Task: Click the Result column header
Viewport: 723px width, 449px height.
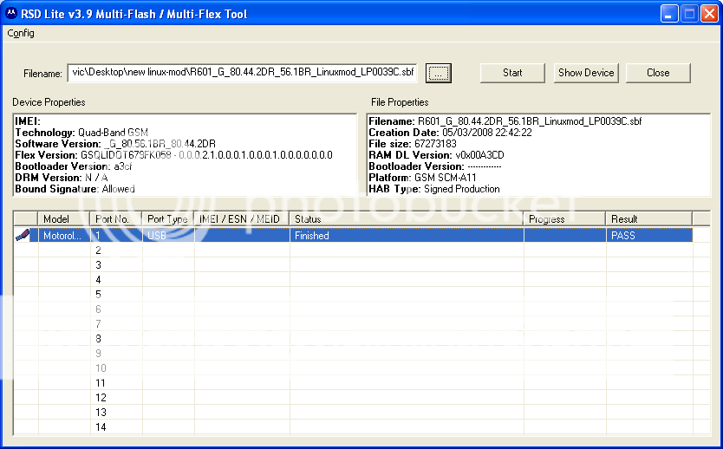Action: tap(648, 219)
